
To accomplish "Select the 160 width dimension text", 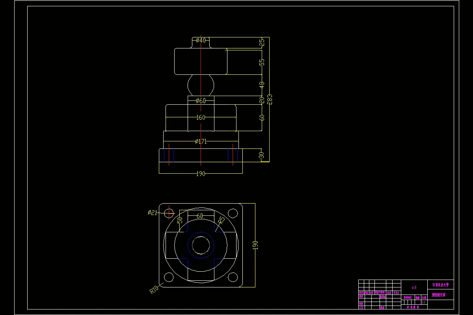I will [x=201, y=117].
